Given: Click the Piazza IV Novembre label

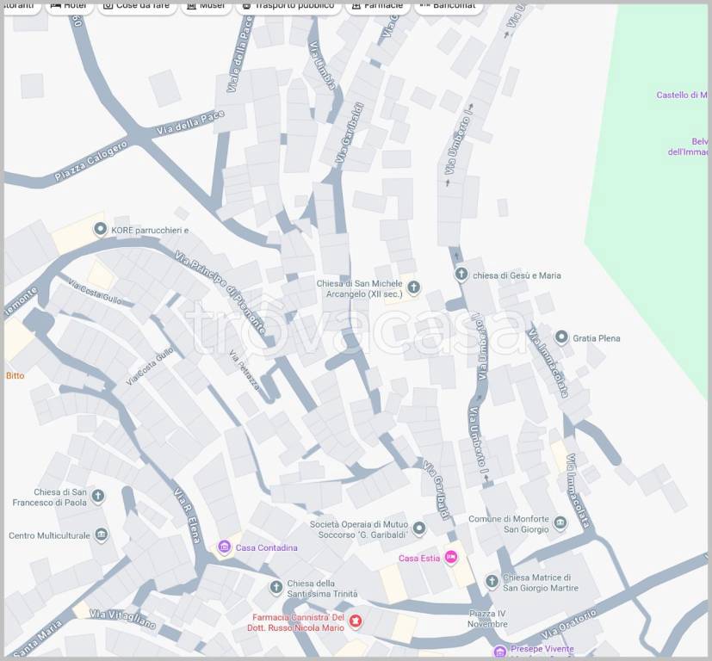Looking at the screenshot, I should tap(487, 619).
